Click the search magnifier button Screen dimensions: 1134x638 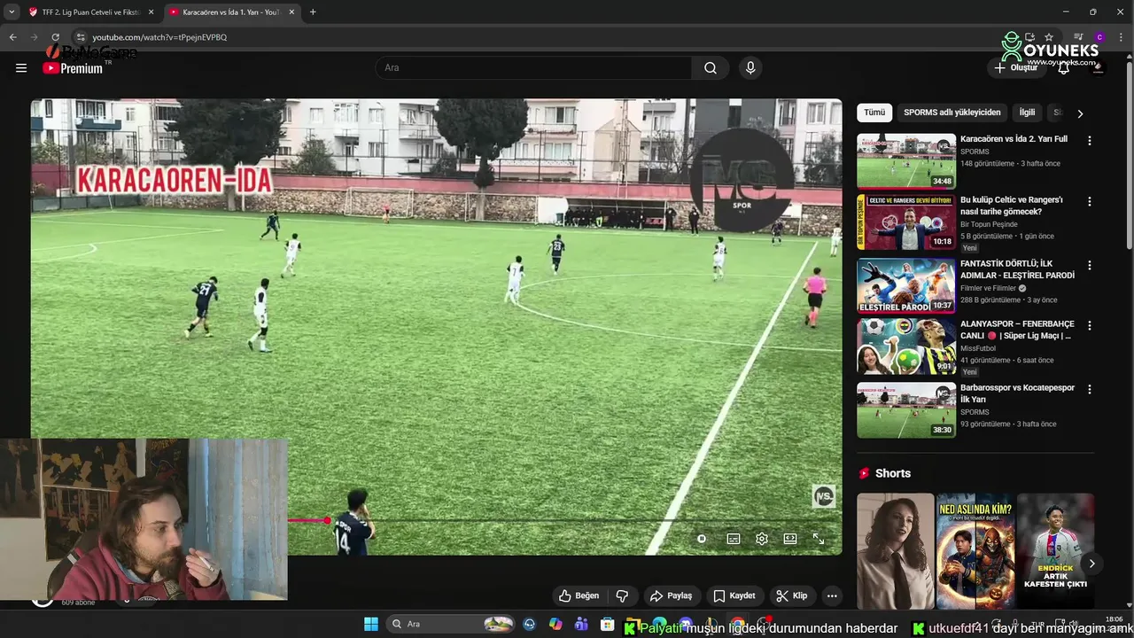[711, 68]
